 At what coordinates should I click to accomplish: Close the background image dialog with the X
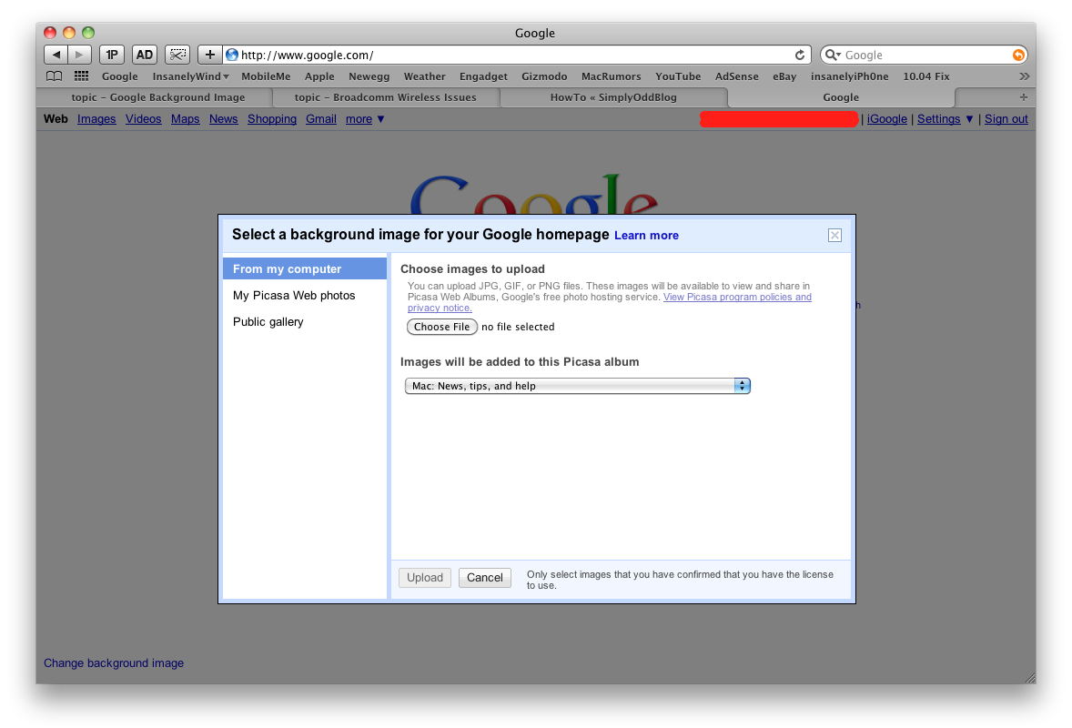(x=834, y=235)
